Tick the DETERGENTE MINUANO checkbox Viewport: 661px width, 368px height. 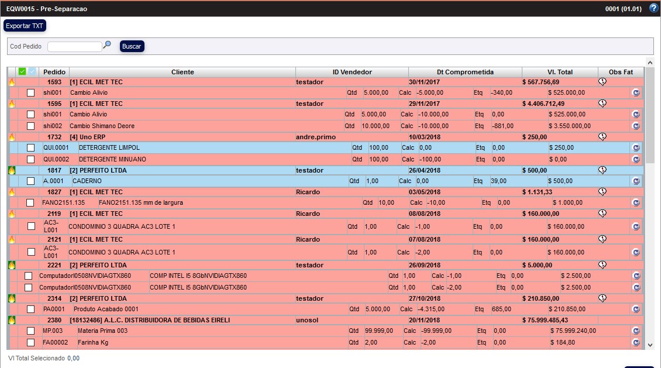pyautogui.click(x=30, y=159)
